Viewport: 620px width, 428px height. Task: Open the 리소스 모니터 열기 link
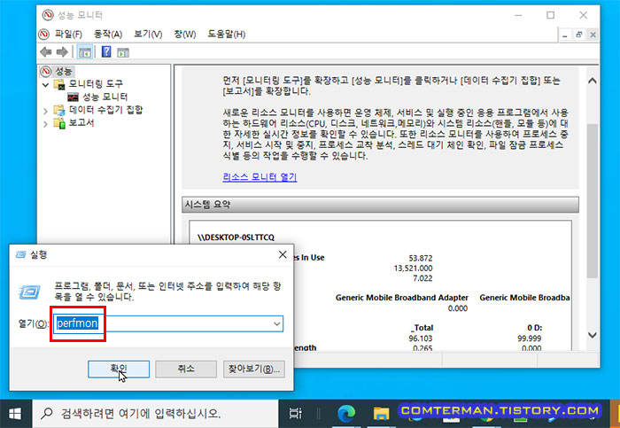pos(260,177)
